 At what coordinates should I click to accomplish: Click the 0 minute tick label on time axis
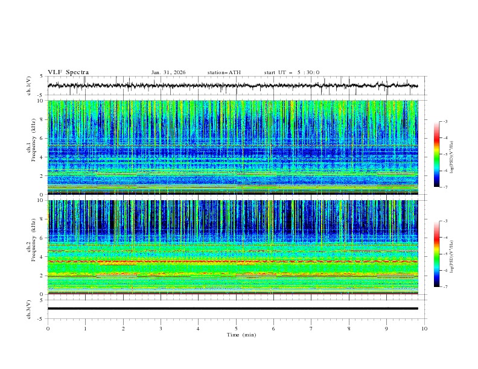click(48, 329)
